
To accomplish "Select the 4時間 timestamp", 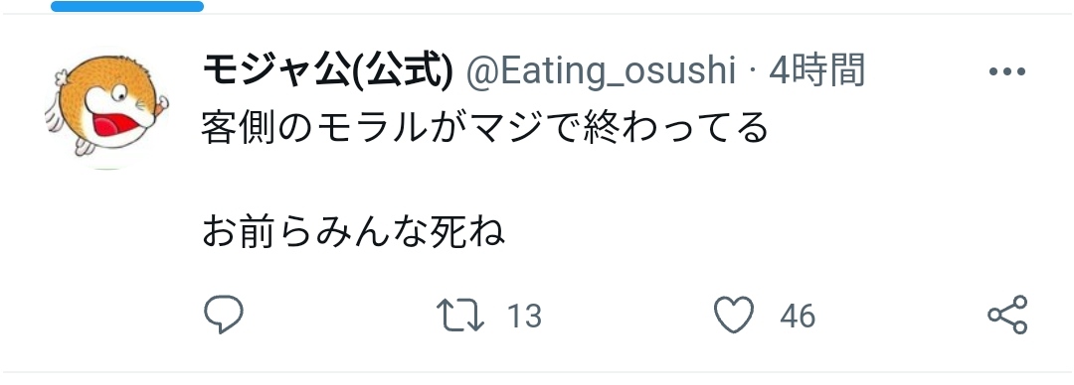I will click(816, 70).
